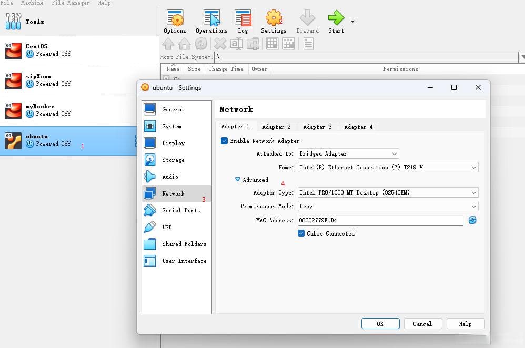This screenshot has height=348, width=525.
Task: Open User Interface settings category
Action: coord(177,261)
